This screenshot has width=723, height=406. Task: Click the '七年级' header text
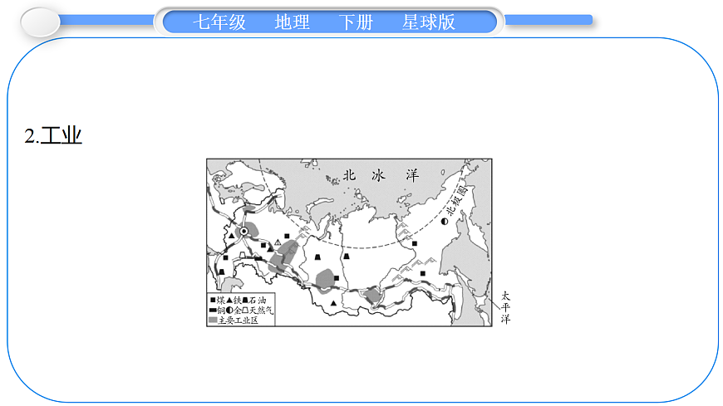[x=219, y=22]
